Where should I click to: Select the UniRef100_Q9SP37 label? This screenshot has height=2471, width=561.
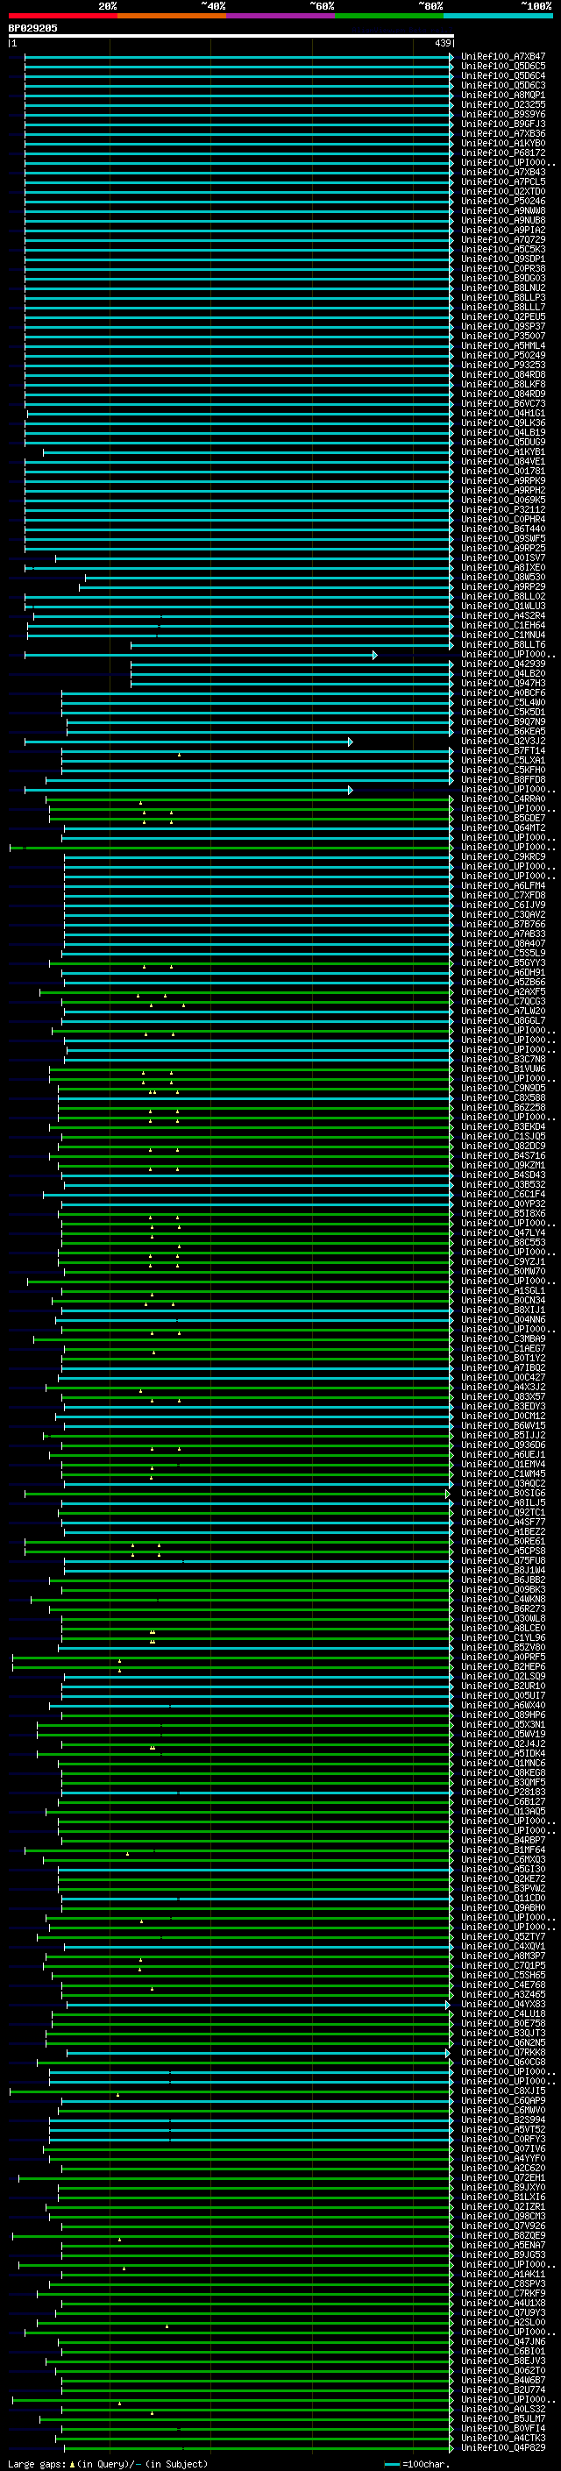503,326
